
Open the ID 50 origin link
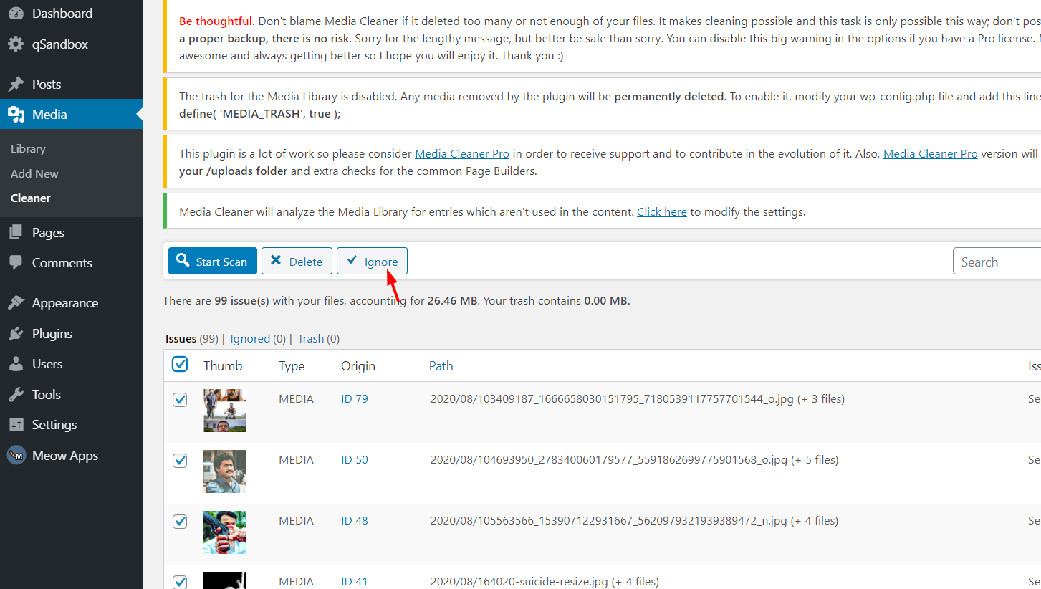click(354, 460)
